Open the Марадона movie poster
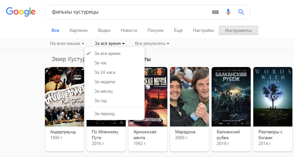The image size is (294, 160). pyautogui.click(x=189, y=97)
